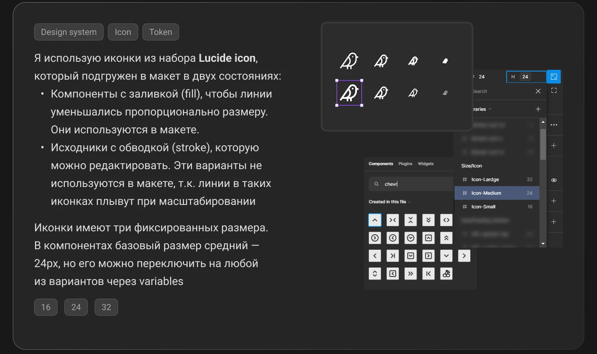Expand the Created in this file dropdown

[x=388, y=201]
